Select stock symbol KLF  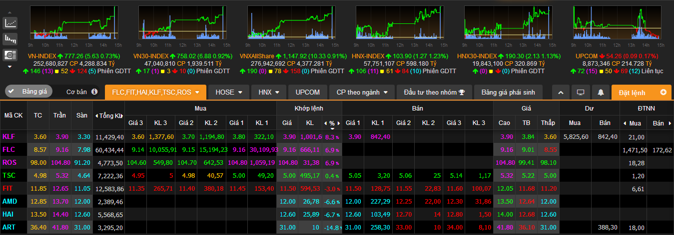[9, 136]
